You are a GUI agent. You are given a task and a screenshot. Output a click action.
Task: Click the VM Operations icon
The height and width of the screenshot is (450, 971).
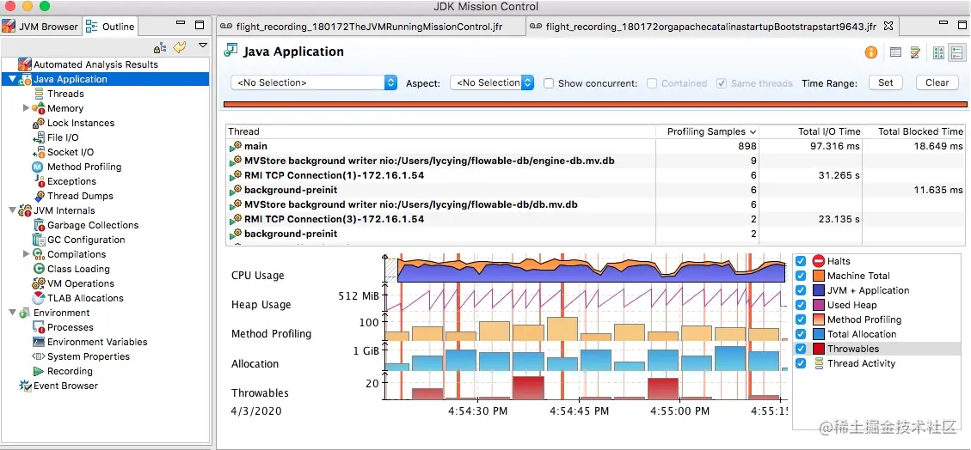coord(39,283)
